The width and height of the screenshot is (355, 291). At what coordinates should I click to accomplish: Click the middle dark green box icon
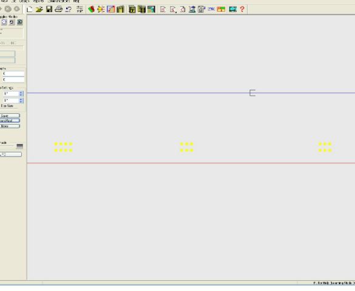142,9
